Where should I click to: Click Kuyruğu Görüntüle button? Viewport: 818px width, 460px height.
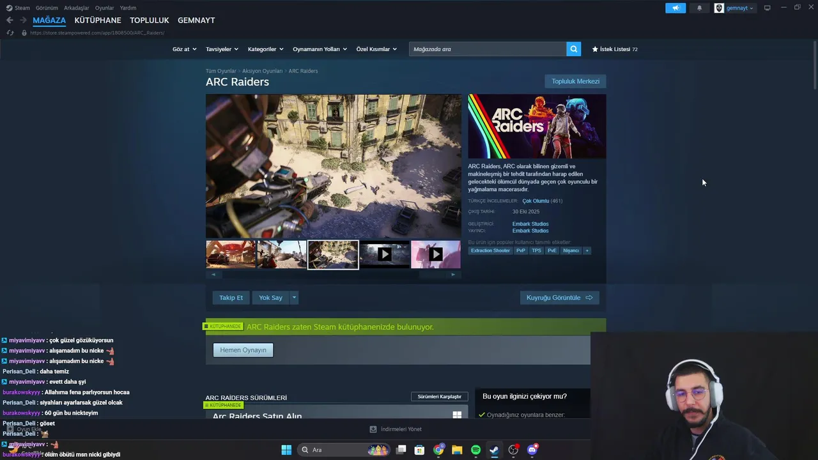click(x=559, y=298)
